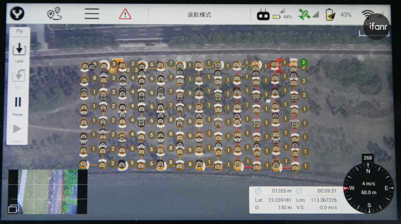
Task: Tap the Wi-Fi signal icon
Action: tap(368, 14)
